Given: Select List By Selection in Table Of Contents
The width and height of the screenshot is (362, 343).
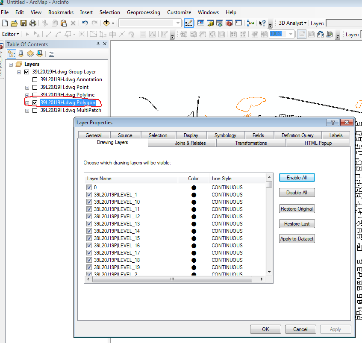Looking at the screenshot, I should pos(40,54).
